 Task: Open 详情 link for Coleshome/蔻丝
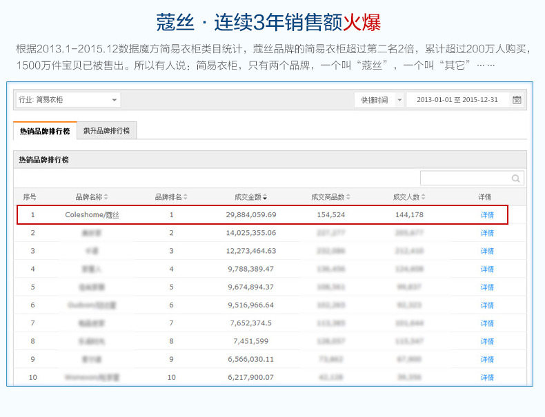487,215
